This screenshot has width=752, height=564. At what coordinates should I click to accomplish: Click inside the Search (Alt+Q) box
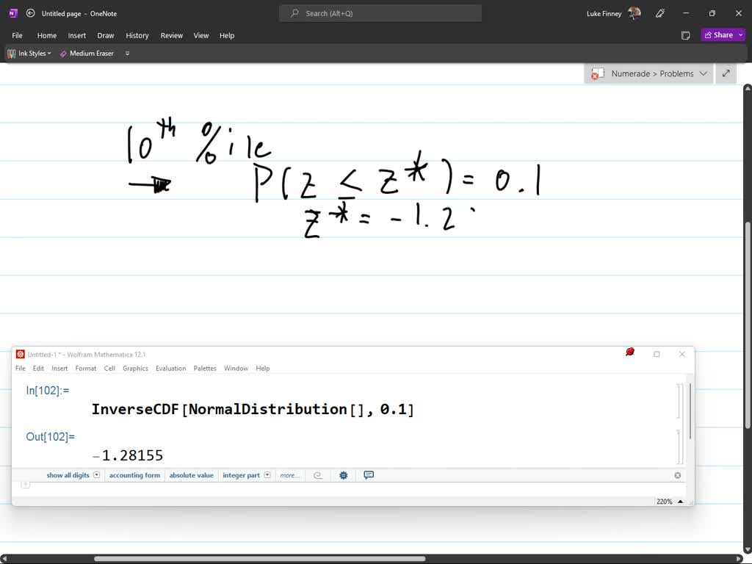pyautogui.click(x=380, y=12)
